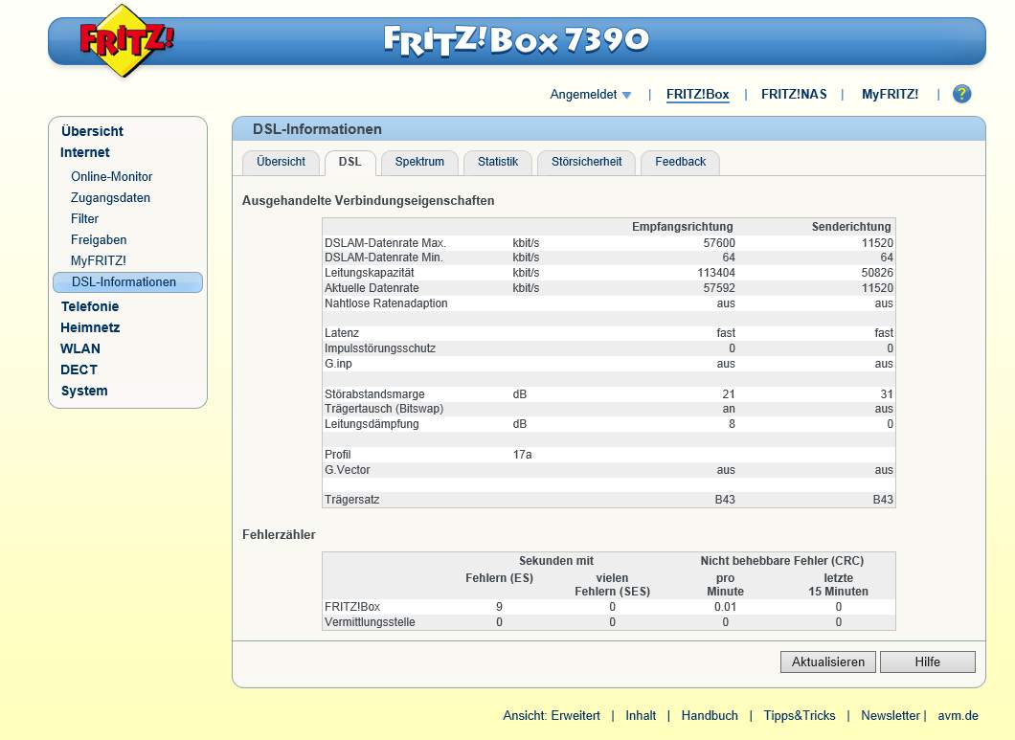Switch to the Feedback tab
This screenshot has width=1015, height=740.
(680, 162)
